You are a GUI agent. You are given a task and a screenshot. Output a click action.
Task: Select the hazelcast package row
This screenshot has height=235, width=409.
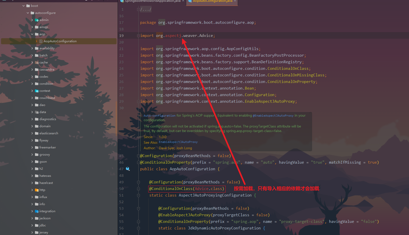pos(59,183)
